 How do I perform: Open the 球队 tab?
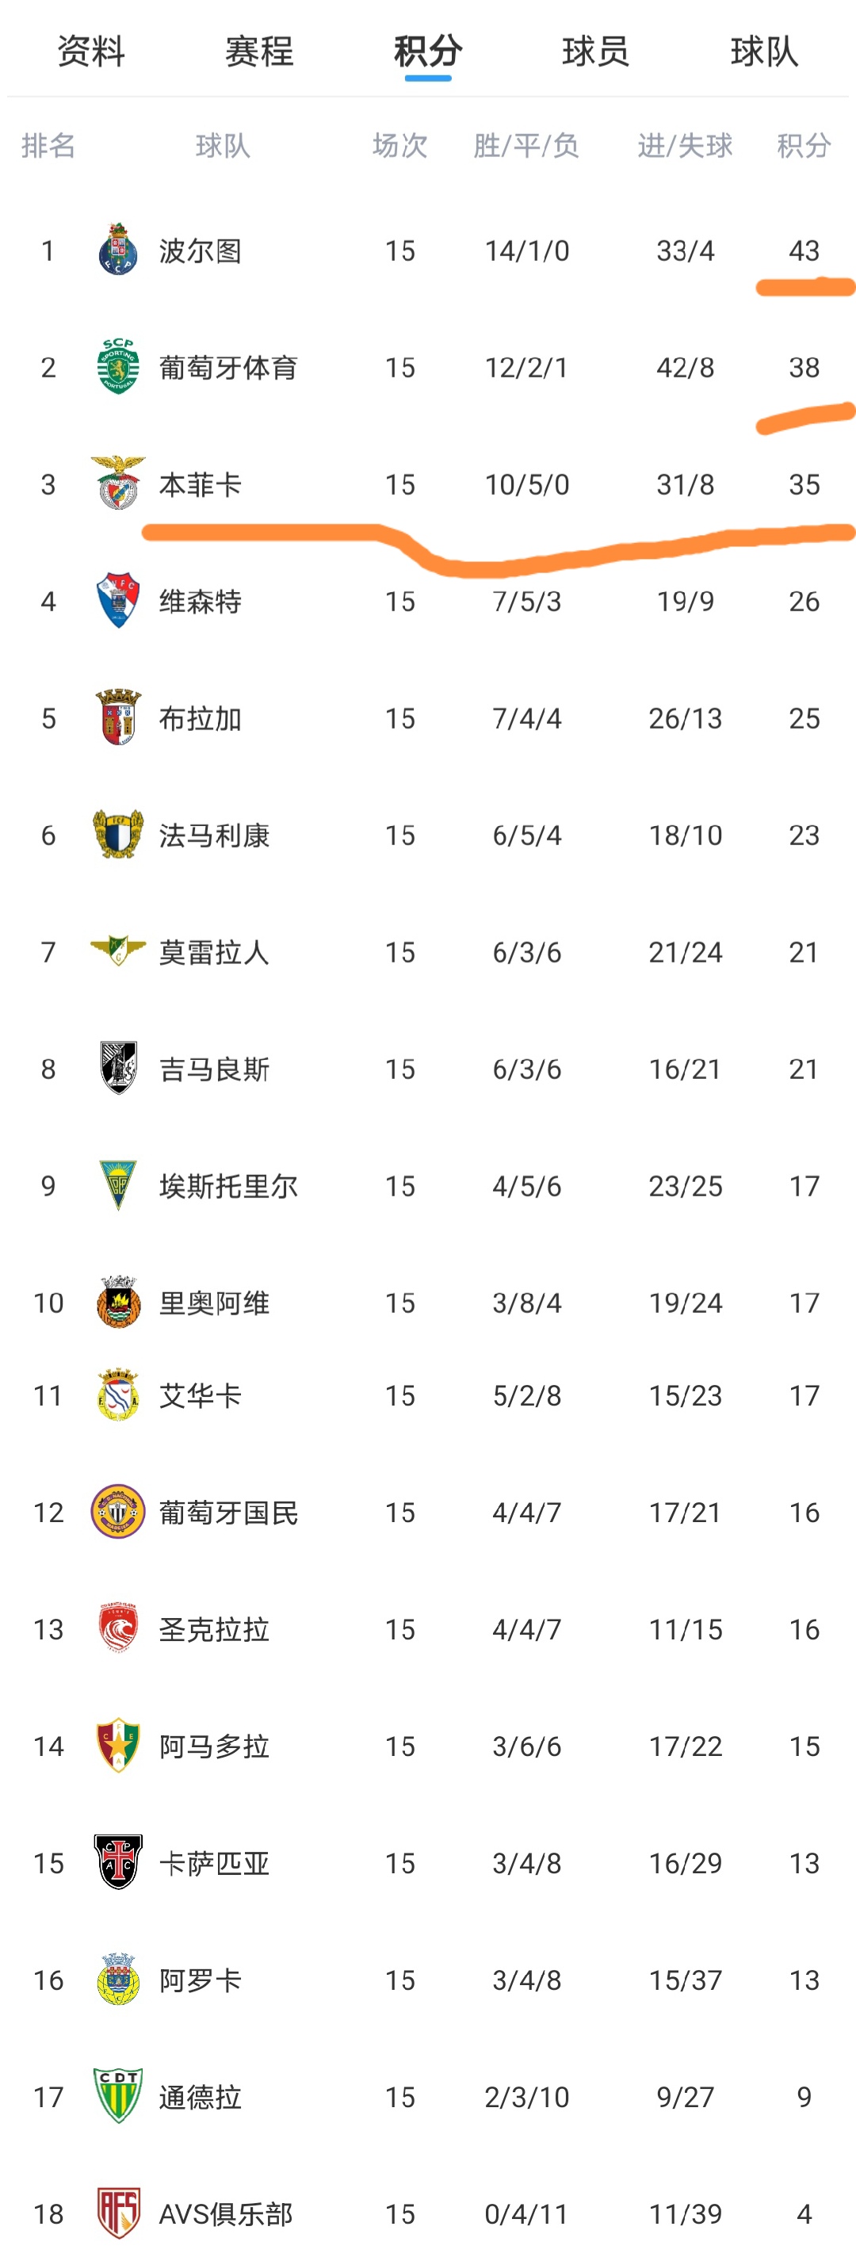(764, 51)
